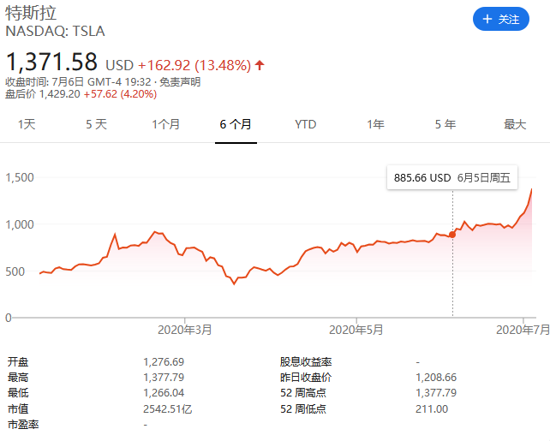Image resolution: width=550 pixels, height=441 pixels.
Task: Click the 市值 value 2542.51亿
Action: 168,409
